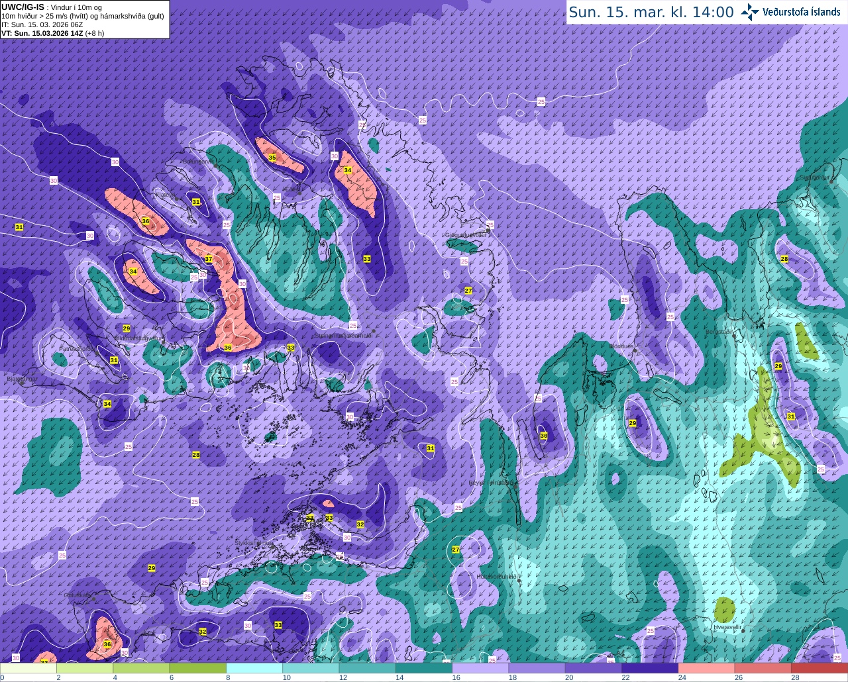Image resolution: width=848 pixels, height=682 pixels.
Task: Pick the 24–26 m/s legend swatch
Action: coord(707,668)
